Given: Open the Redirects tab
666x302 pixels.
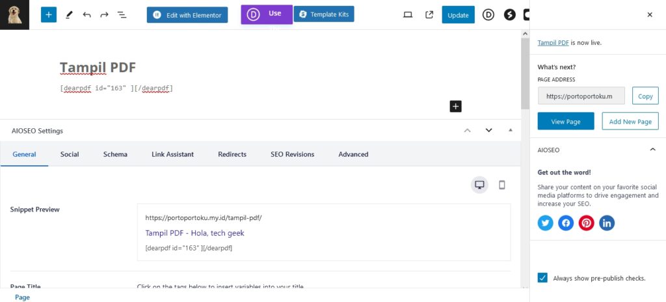Looking at the screenshot, I should [232, 154].
